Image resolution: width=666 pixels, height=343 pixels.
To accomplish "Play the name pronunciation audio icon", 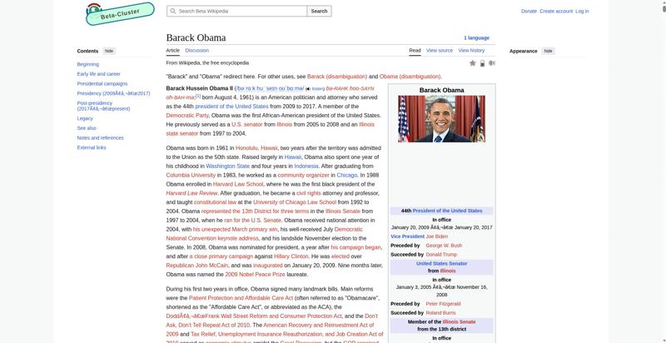I will click(x=308, y=89).
